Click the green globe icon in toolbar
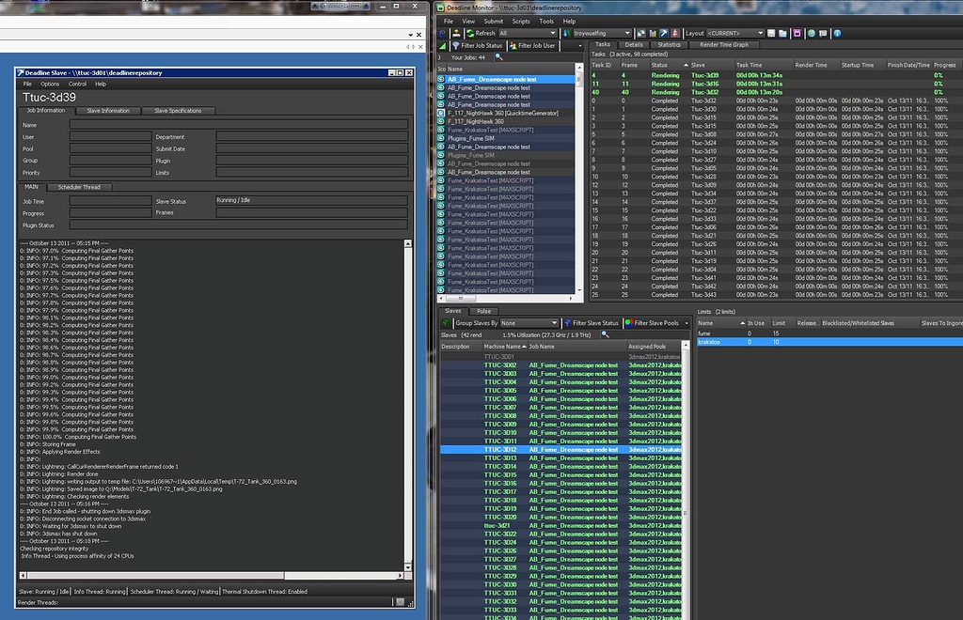 (x=811, y=33)
